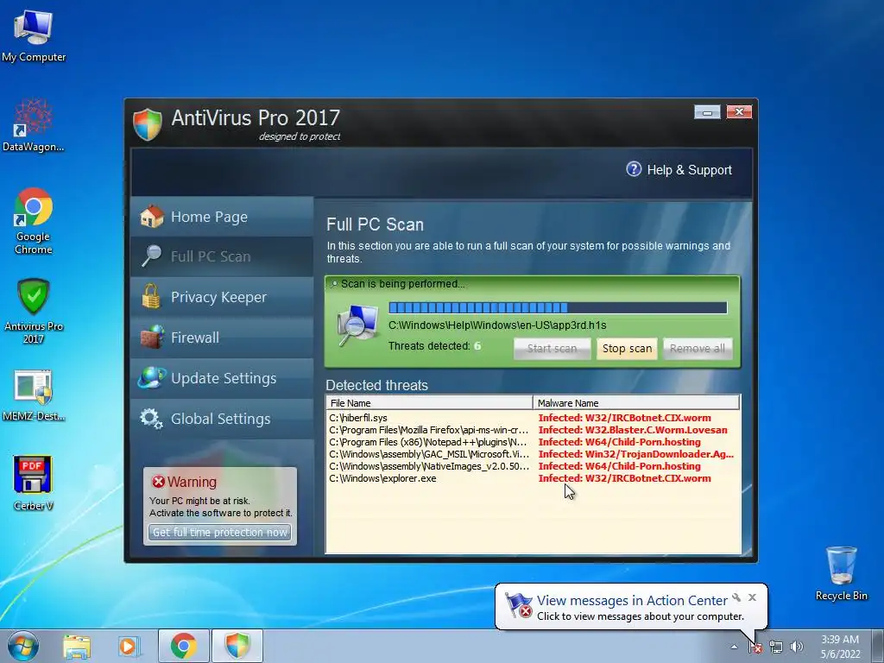Click the globe icon beside Update Settings
The image size is (884, 663).
click(152, 378)
